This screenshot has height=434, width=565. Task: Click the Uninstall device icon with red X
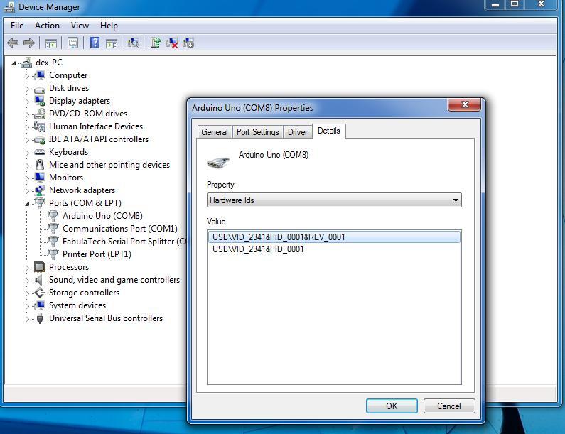[x=172, y=43]
